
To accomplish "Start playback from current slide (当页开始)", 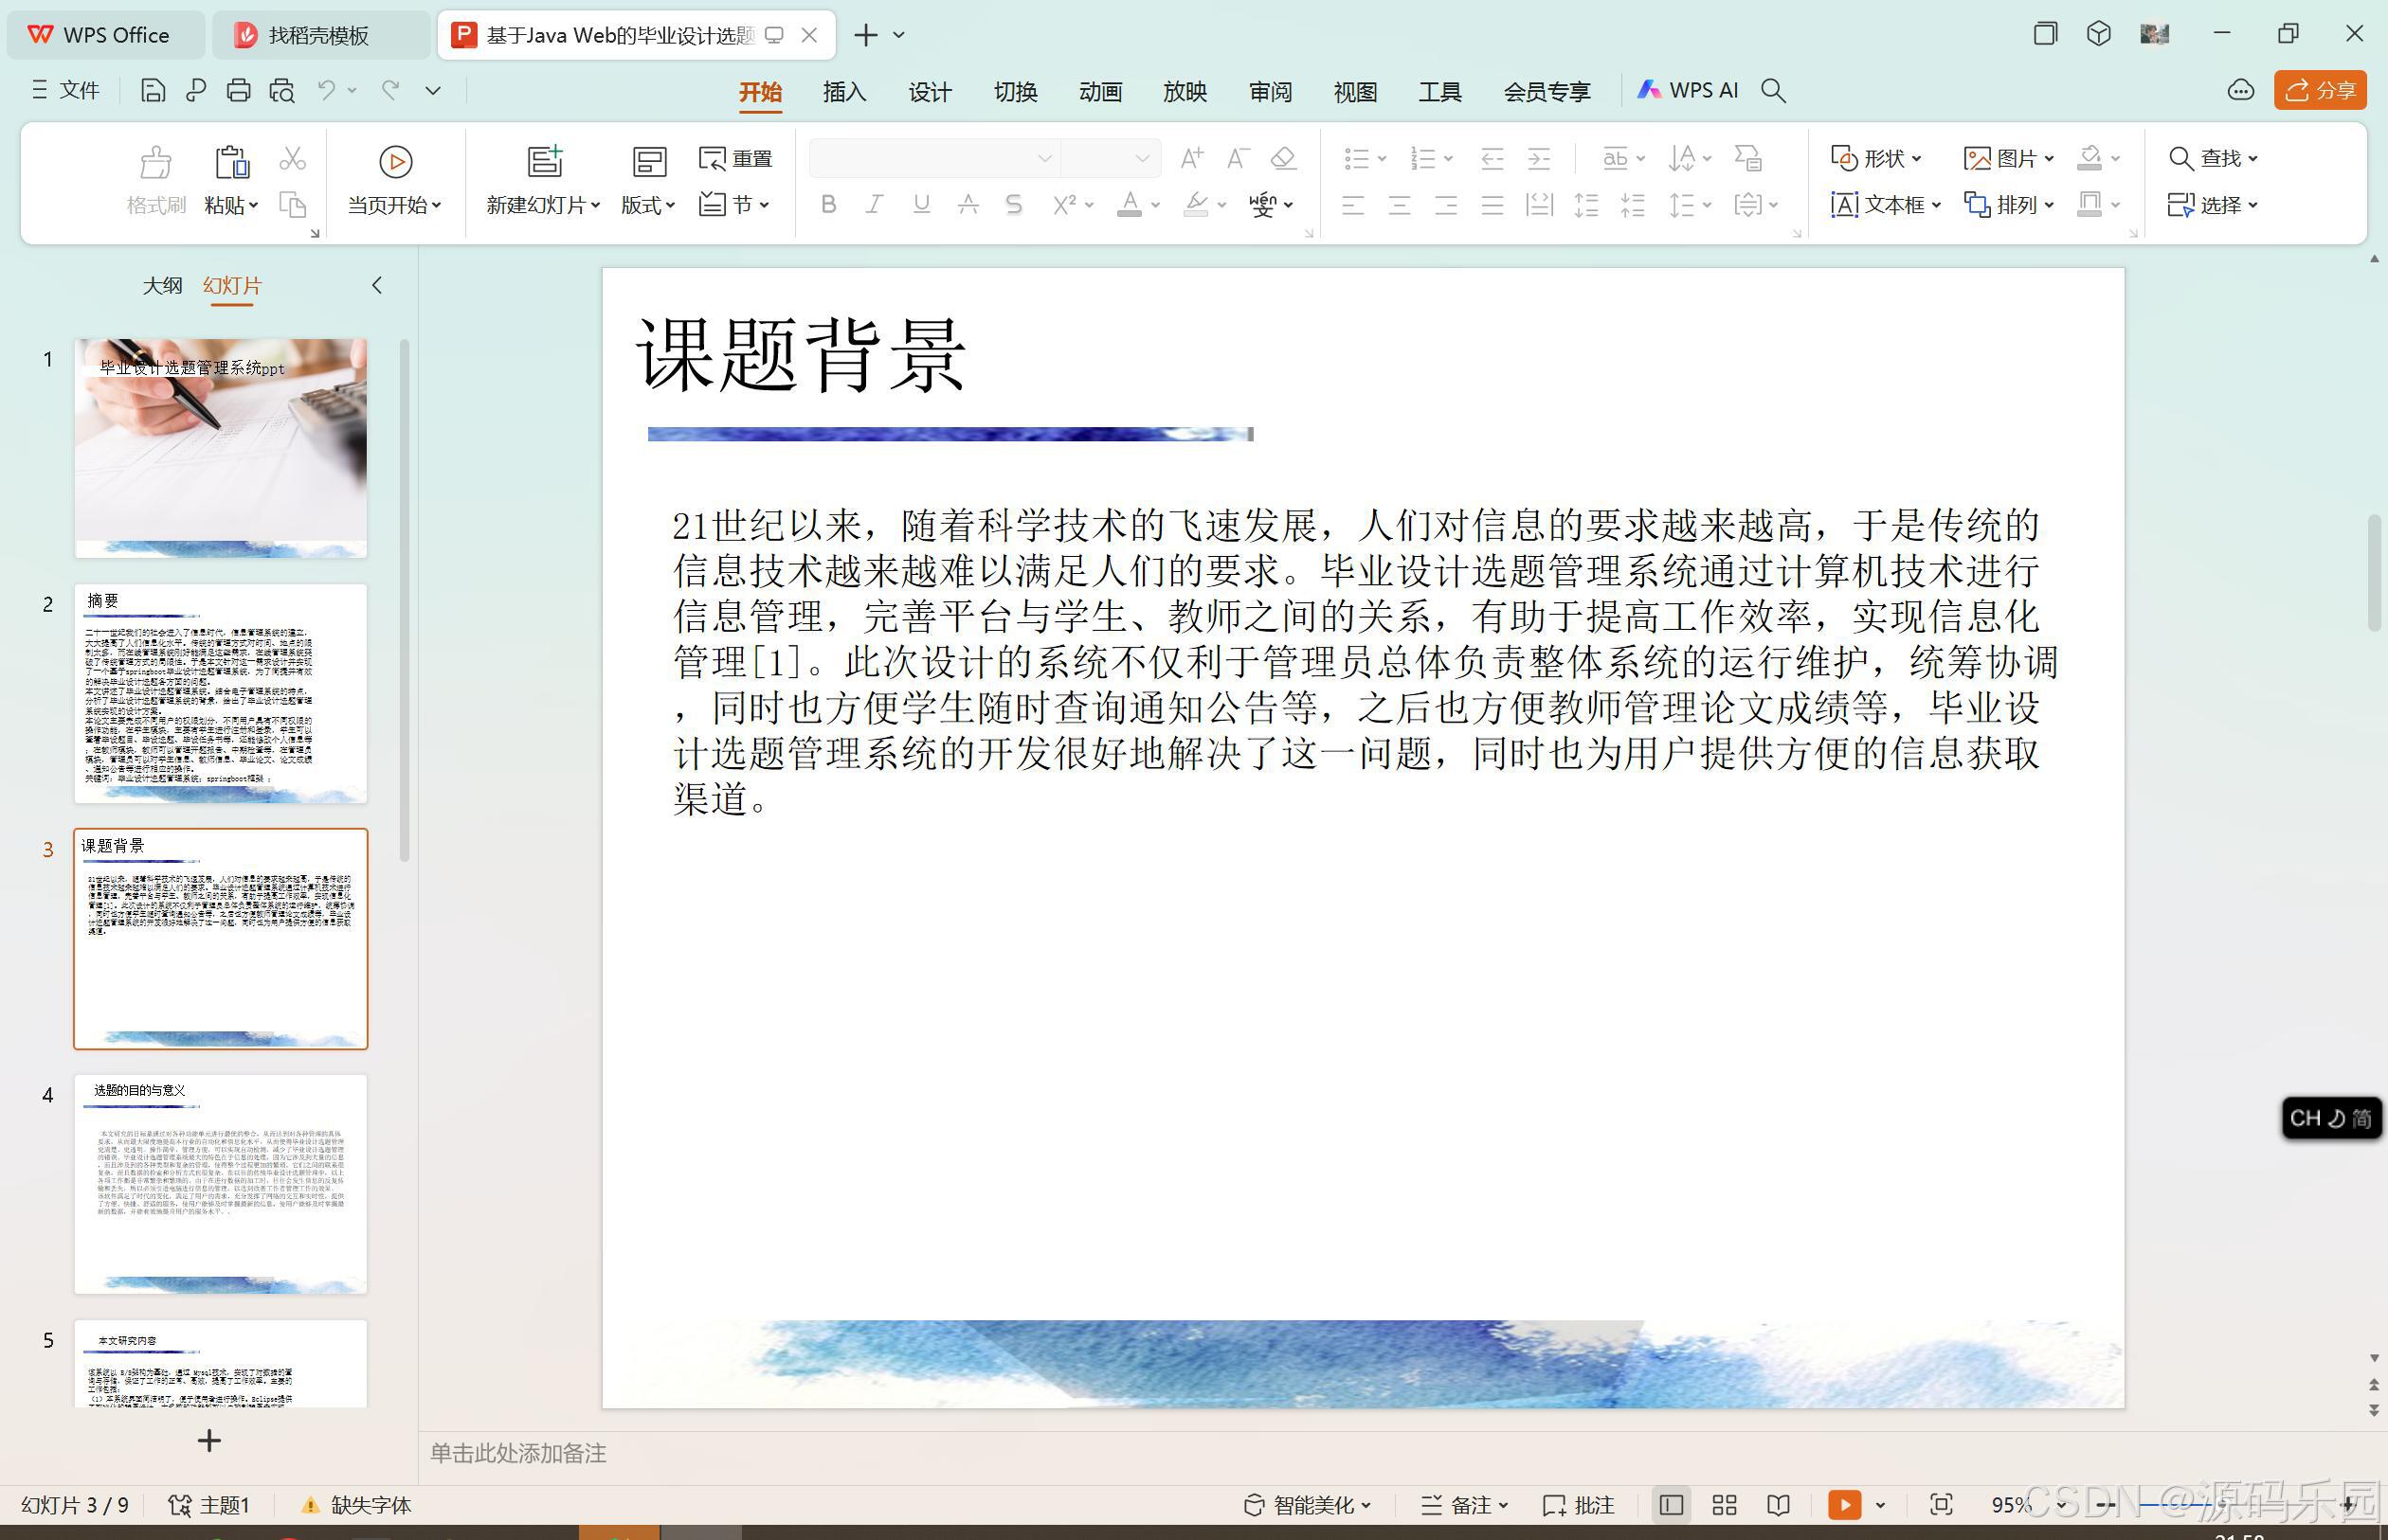I will tap(394, 180).
